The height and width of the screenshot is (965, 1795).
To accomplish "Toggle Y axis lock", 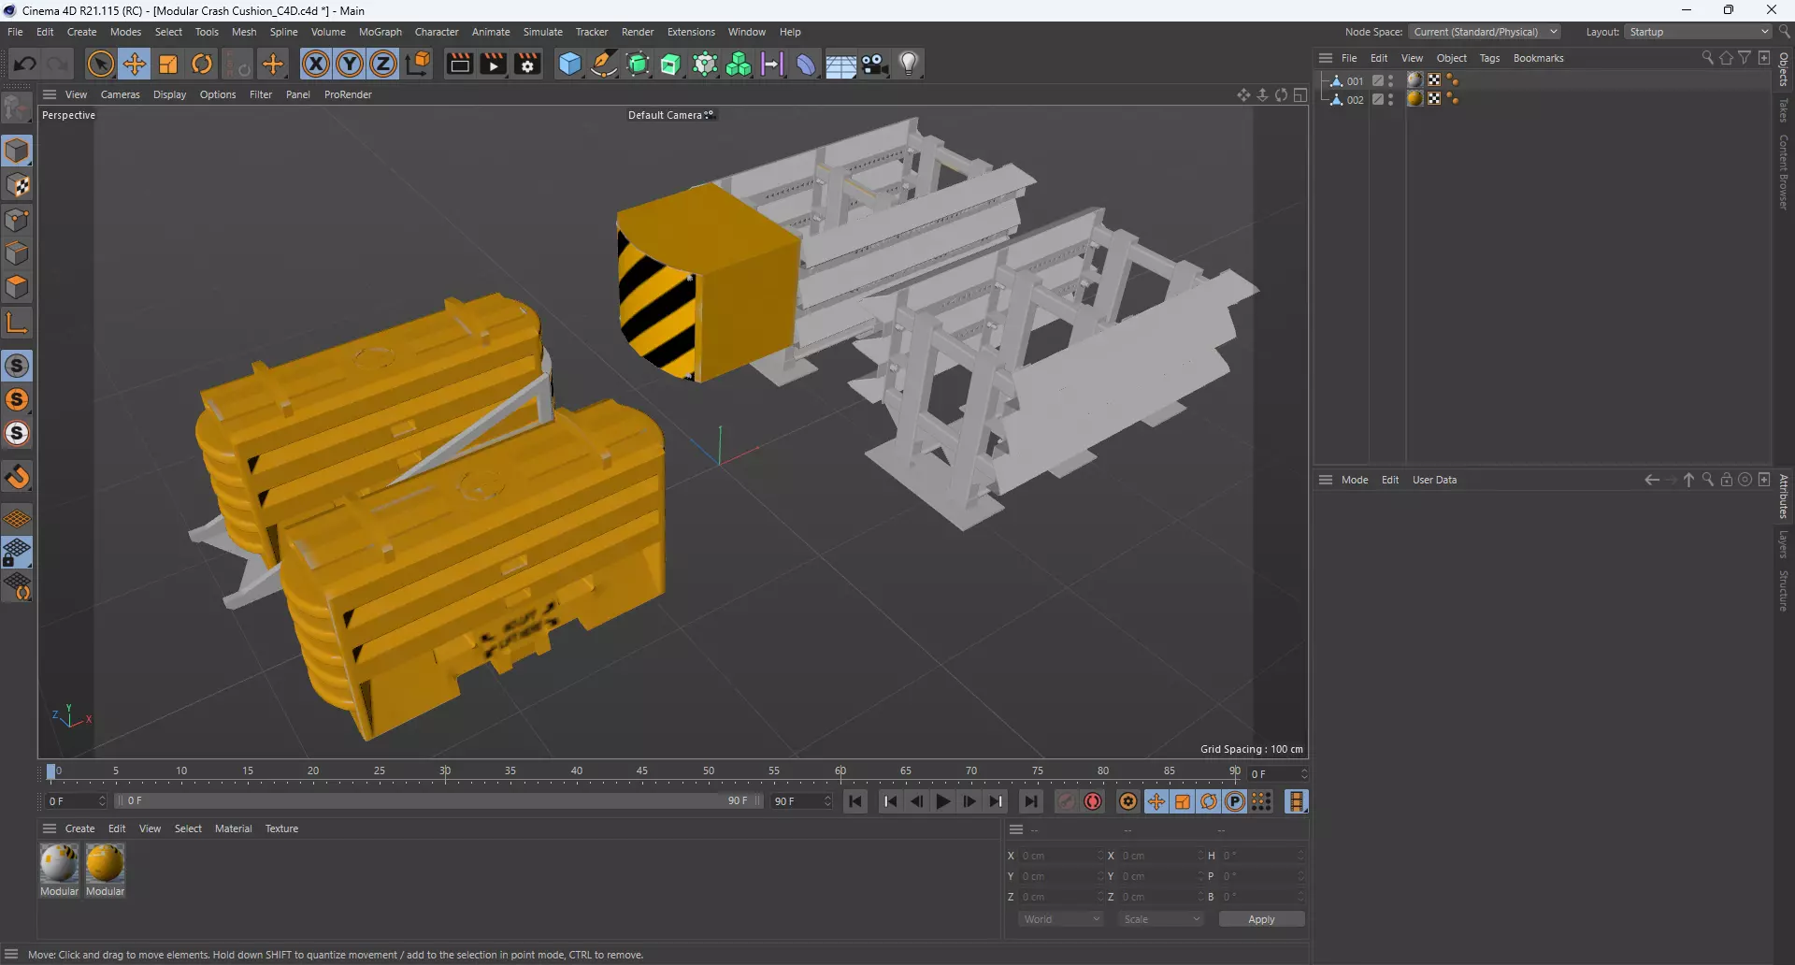I will coord(350,64).
